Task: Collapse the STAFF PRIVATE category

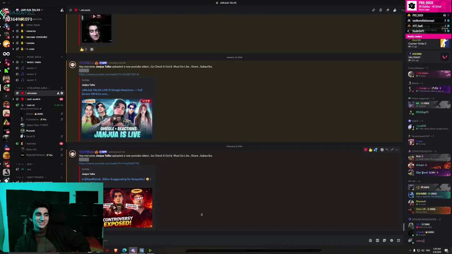Action: tap(35, 177)
